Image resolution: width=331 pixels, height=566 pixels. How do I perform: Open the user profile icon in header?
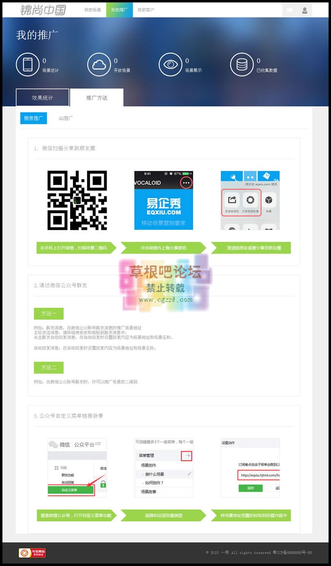click(x=305, y=10)
